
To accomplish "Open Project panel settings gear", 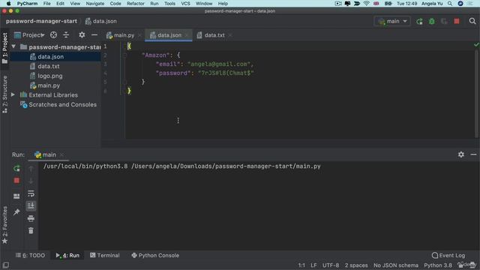I will point(82,35).
